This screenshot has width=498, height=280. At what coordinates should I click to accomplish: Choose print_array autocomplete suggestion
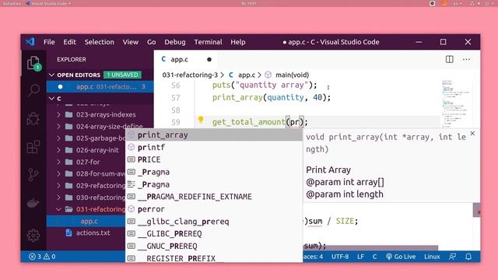click(214, 135)
